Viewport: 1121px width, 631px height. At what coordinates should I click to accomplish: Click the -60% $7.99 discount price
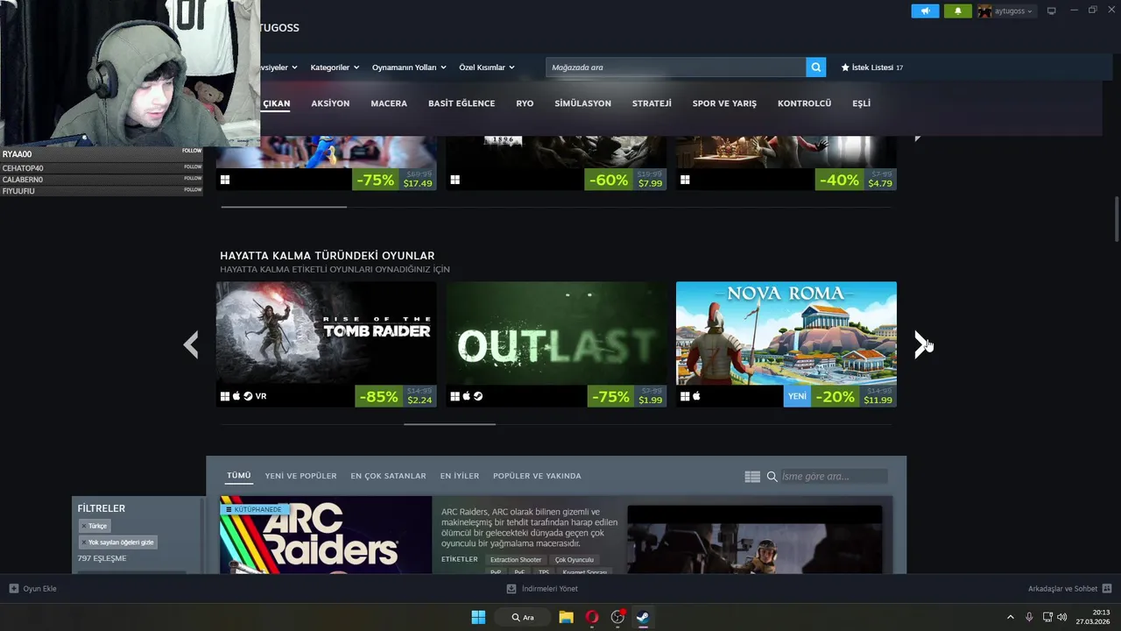pos(625,180)
